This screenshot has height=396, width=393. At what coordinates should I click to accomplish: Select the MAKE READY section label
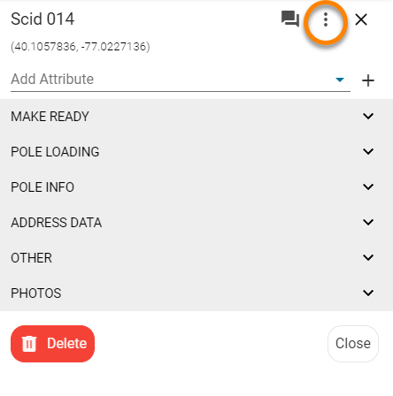pos(50,117)
